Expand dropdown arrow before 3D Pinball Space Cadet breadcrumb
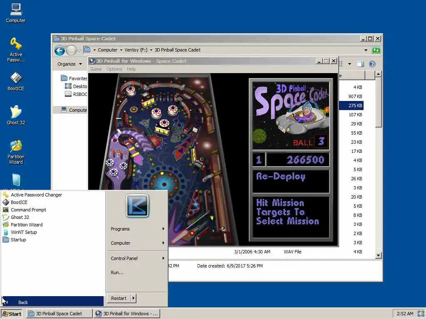The width and height of the screenshot is (426, 319). click(151, 50)
